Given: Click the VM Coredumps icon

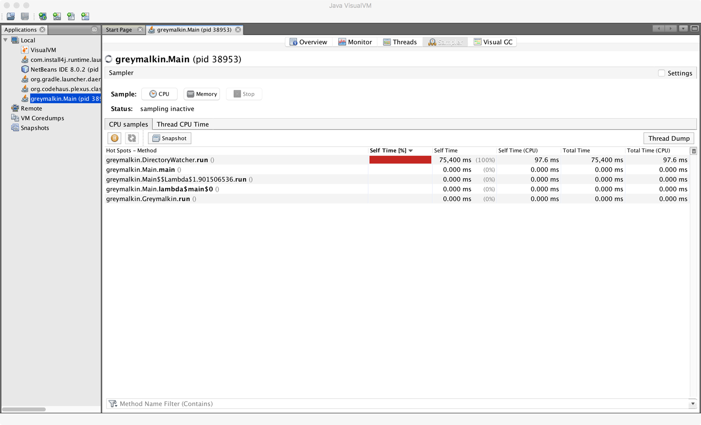Looking at the screenshot, I should (15, 118).
